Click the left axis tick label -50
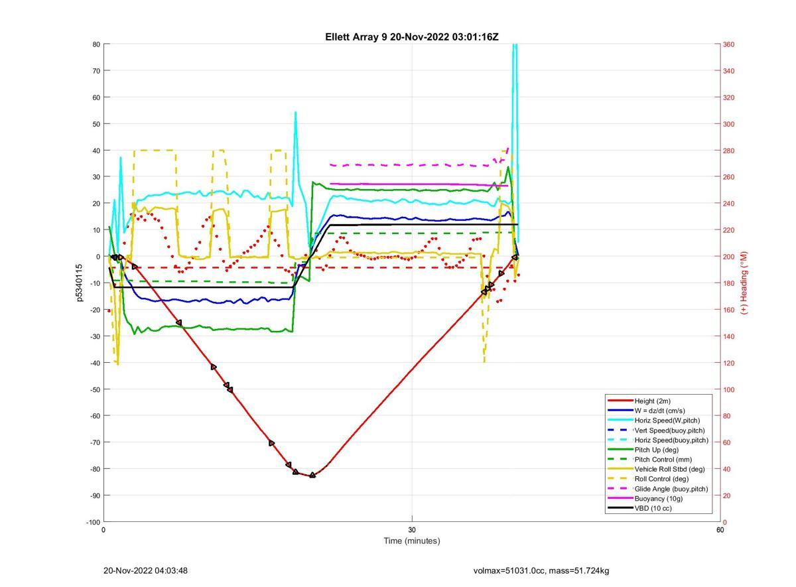The width and height of the screenshot is (796, 587). tap(94, 389)
